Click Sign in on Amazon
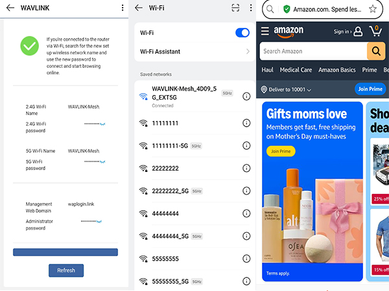 348,32
